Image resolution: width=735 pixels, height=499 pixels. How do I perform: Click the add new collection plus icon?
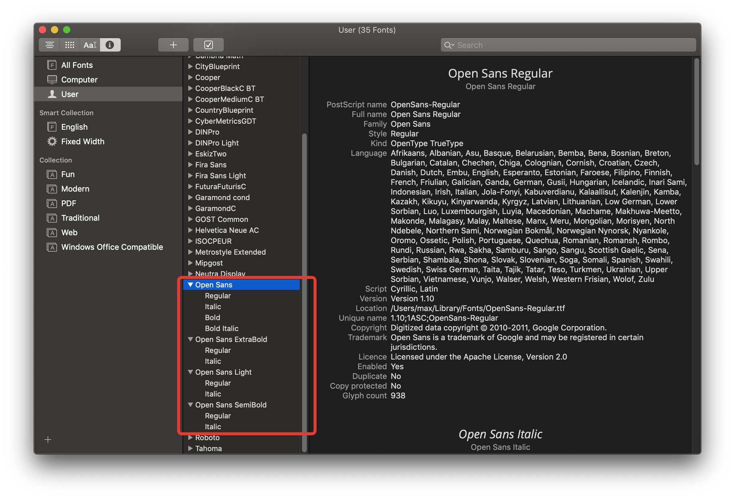48,439
